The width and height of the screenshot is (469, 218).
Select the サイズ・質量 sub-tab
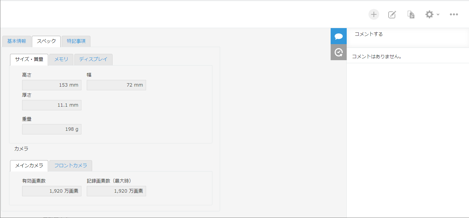[29, 59]
